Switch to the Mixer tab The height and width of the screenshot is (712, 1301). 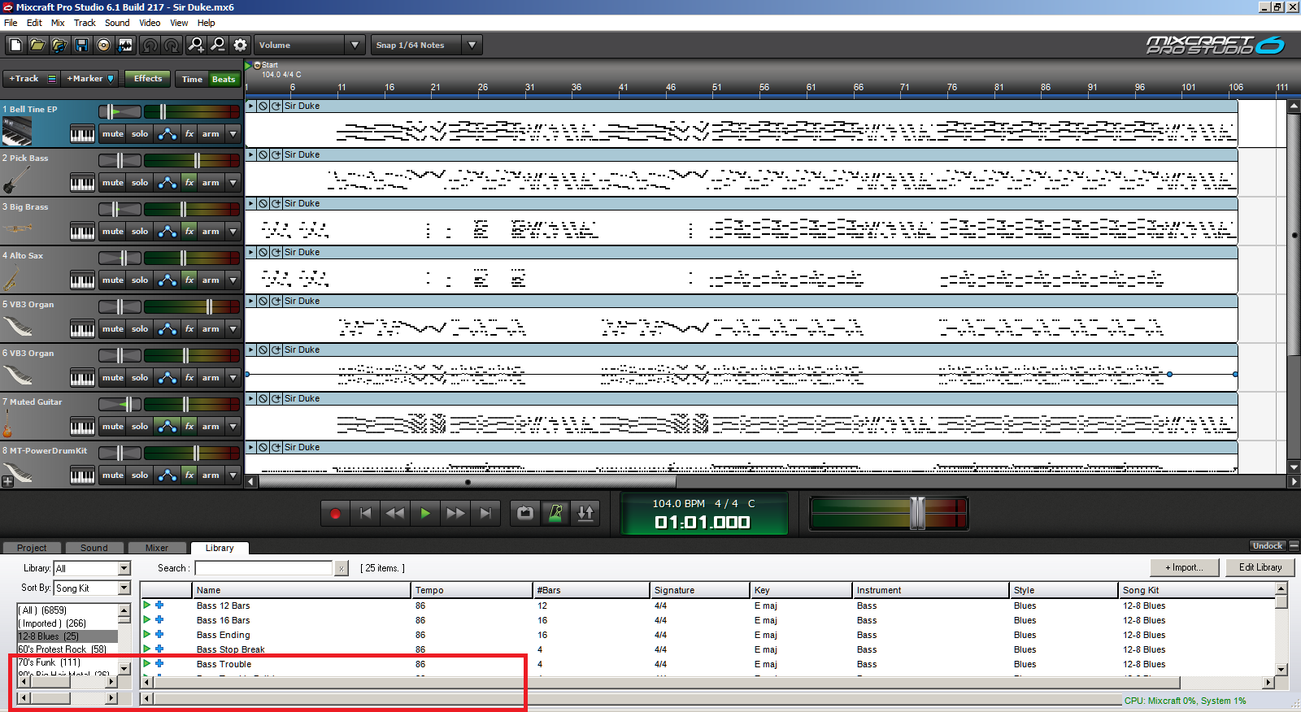click(x=157, y=548)
